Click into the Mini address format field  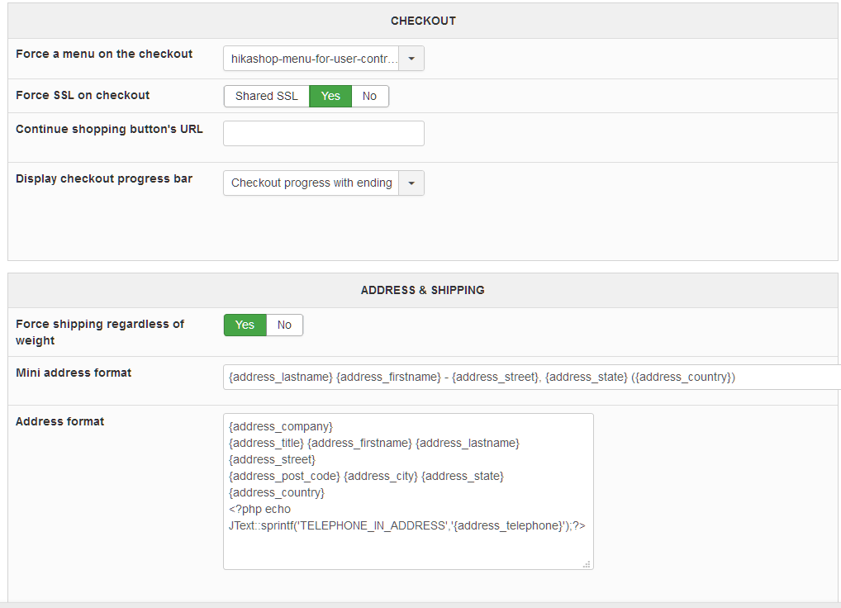(529, 377)
